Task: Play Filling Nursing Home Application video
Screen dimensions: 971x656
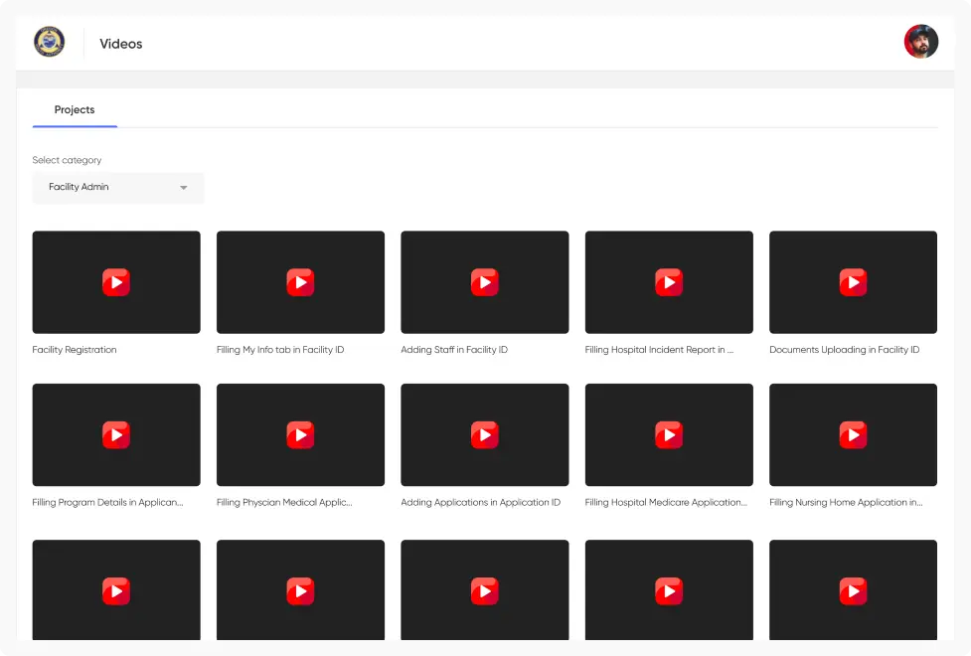Action: tap(853, 434)
